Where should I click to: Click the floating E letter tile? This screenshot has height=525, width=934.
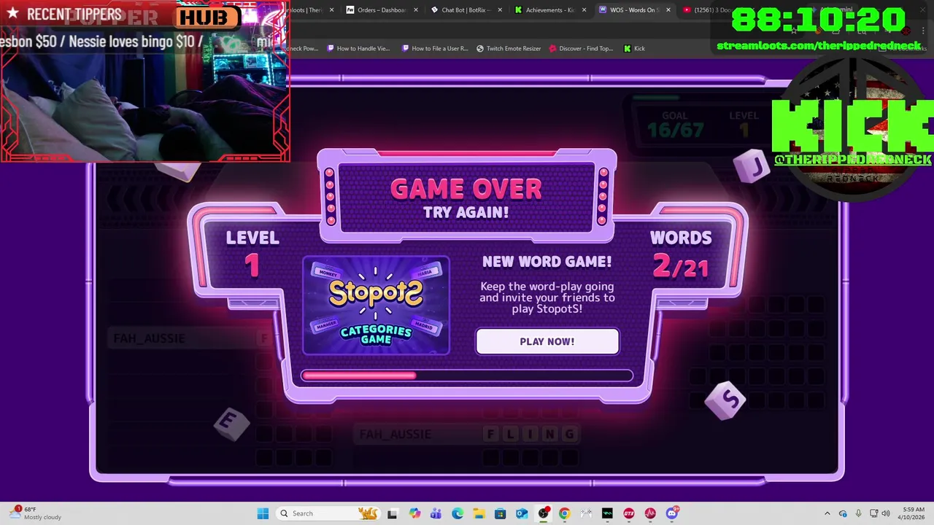point(231,423)
